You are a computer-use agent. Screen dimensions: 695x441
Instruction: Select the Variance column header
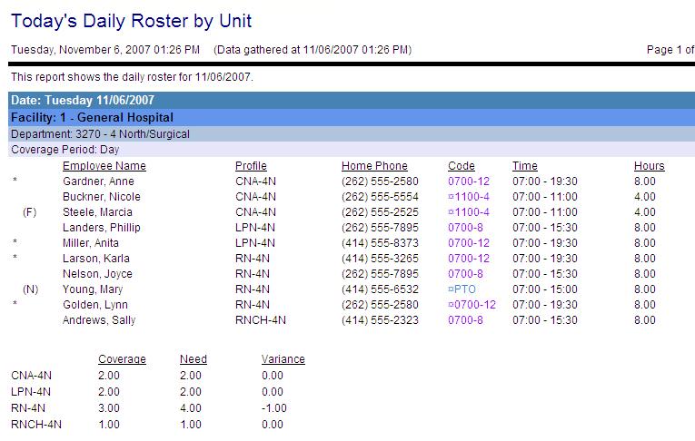point(283,359)
